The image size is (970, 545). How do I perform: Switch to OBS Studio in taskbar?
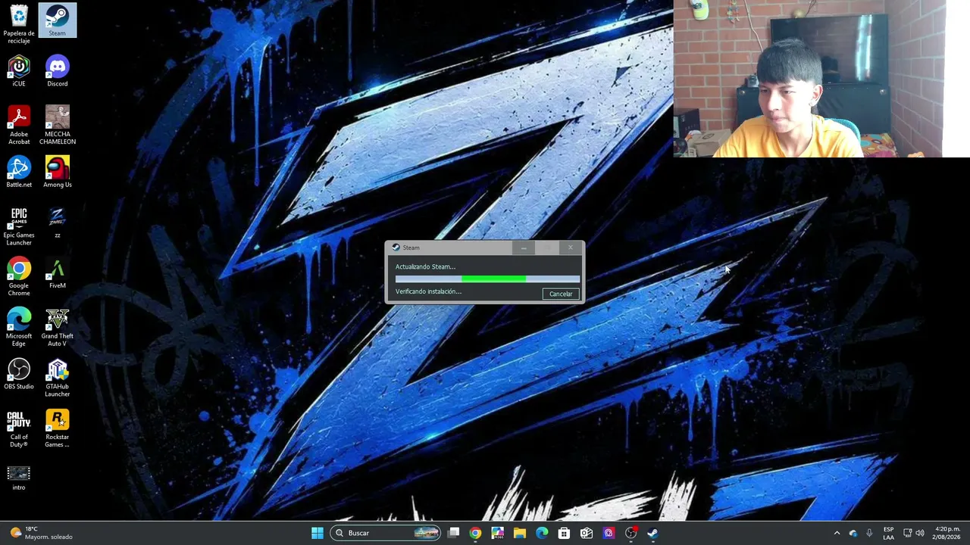click(630, 533)
